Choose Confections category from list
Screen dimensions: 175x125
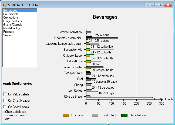(11, 18)
